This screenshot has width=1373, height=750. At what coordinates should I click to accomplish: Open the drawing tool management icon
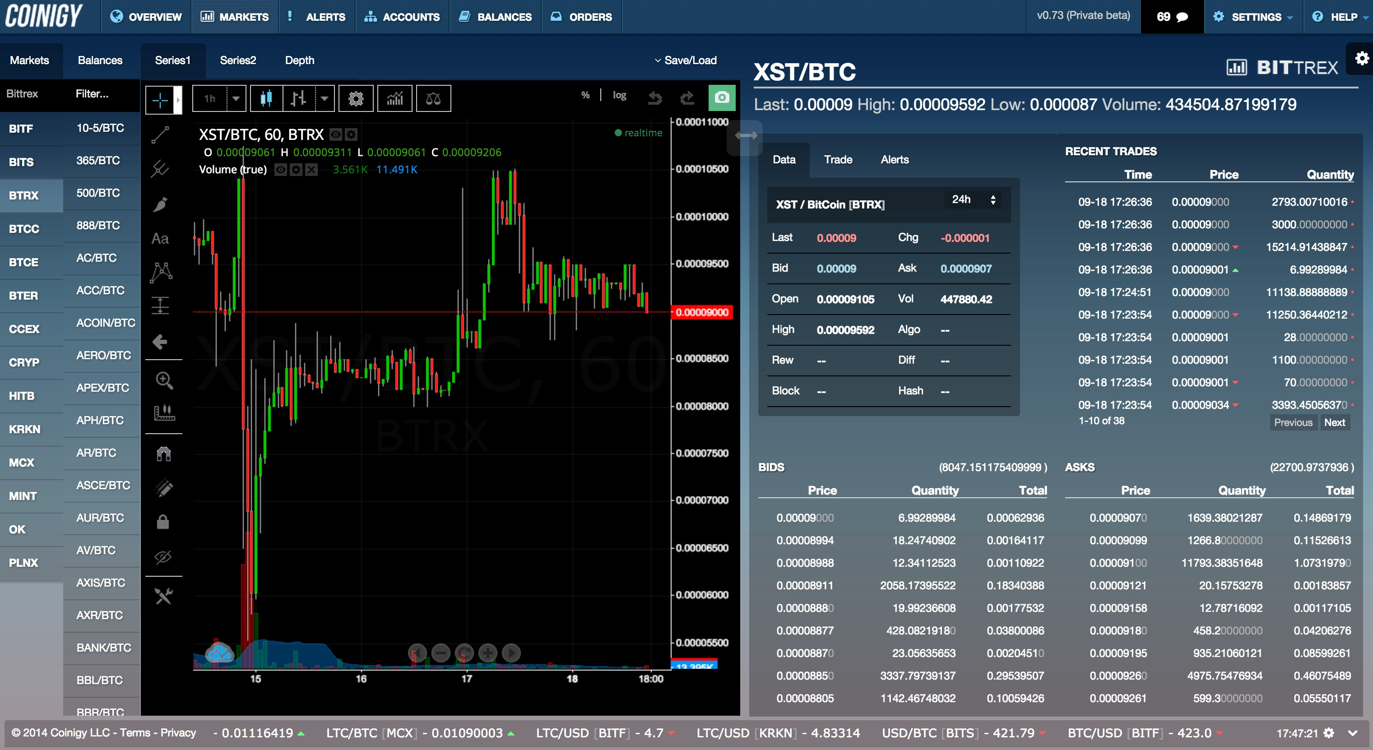(164, 596)
